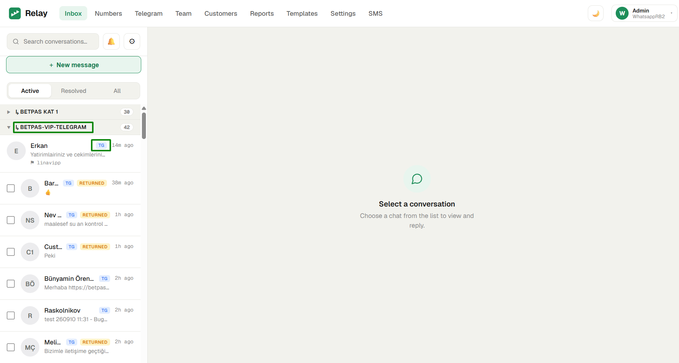This screenshot has height=363, width=679.
Task: Open the Customers page
Action: (221, 13)
